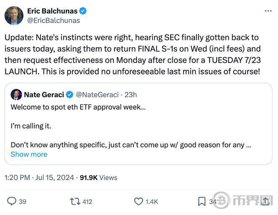Click the share upload icon
Image resolution: width=278 pixels, height=215 pixels.
[x=265, y=201]
